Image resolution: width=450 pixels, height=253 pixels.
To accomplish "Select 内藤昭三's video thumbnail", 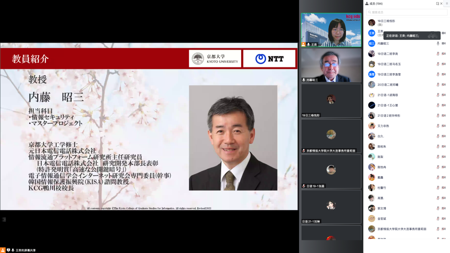I will point(331,65).
